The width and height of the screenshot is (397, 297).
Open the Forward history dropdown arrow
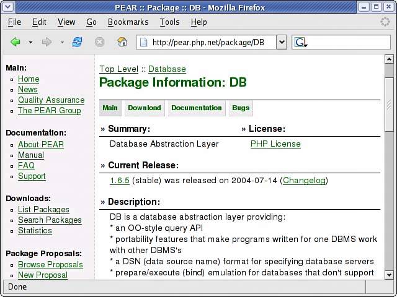click(62, 43)
